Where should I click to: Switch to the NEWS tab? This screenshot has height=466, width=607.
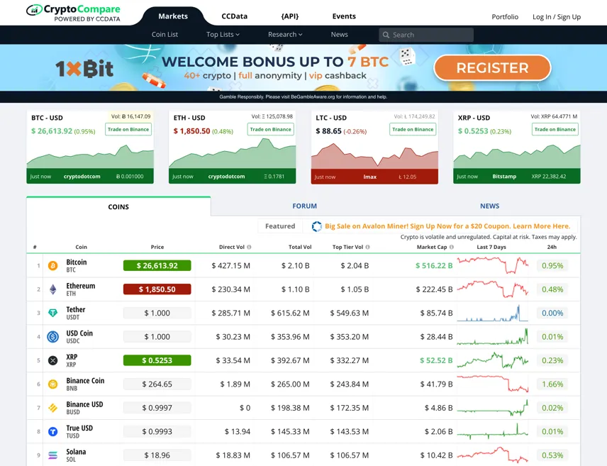490,206
